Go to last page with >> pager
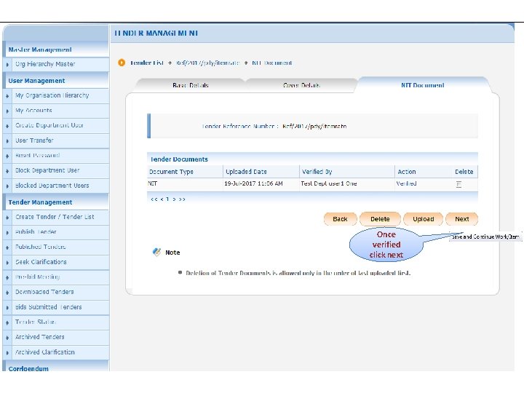This screenshot has height=393, width=524. (x=182, y=199)
